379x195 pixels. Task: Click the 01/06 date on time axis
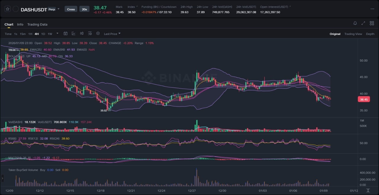293,191
